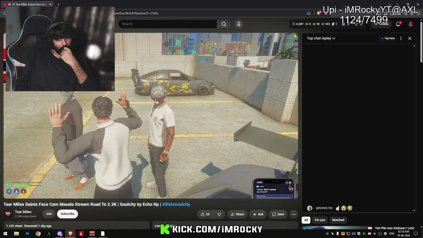Image resolution: width=423 pixels, height=238 pixels.
Task: Click into the YouTube search field
Action: [168, 24]
